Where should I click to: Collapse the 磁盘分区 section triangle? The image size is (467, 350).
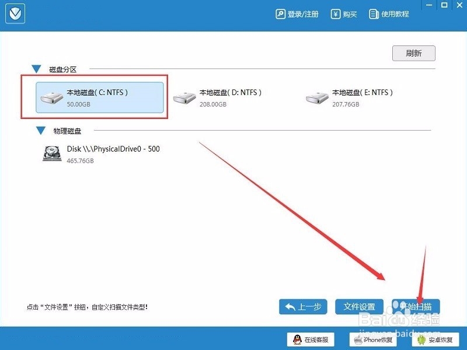coord(36,69)
